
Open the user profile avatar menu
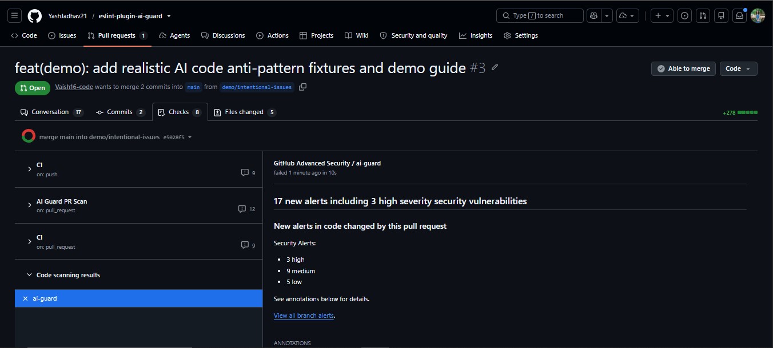[x=758, y=15]
